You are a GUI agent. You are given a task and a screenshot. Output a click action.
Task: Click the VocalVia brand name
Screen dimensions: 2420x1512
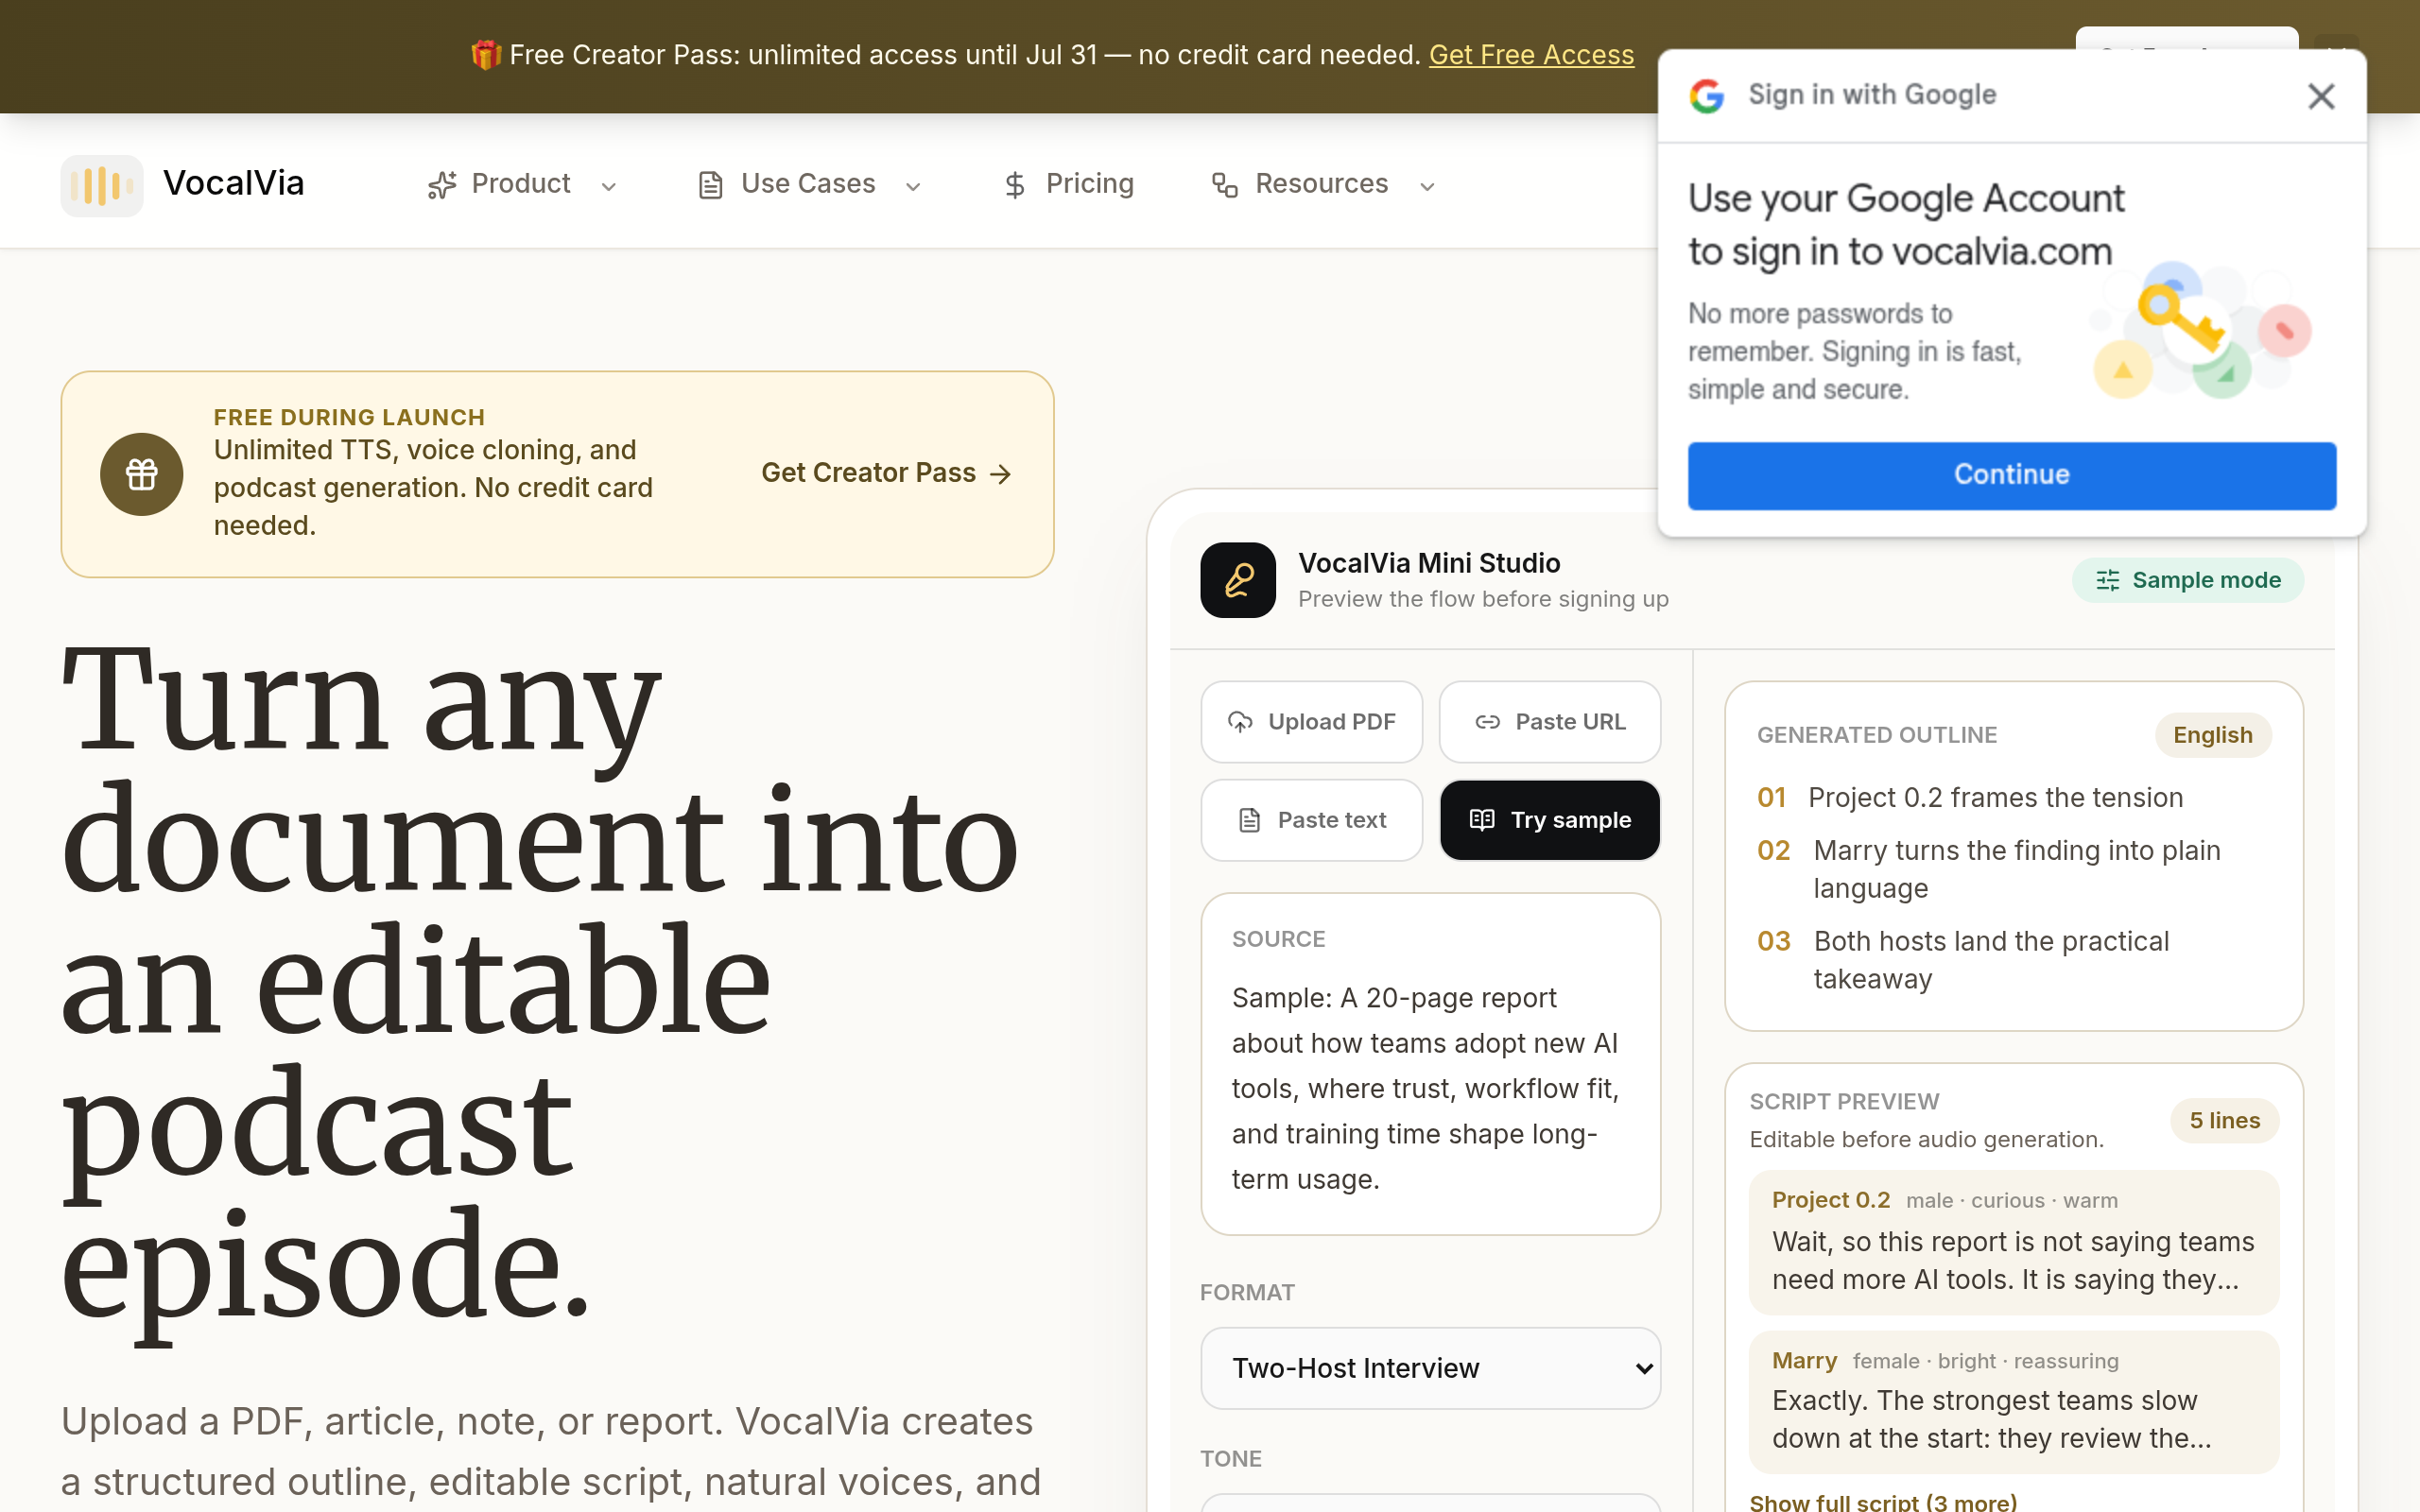click(234, 184)
